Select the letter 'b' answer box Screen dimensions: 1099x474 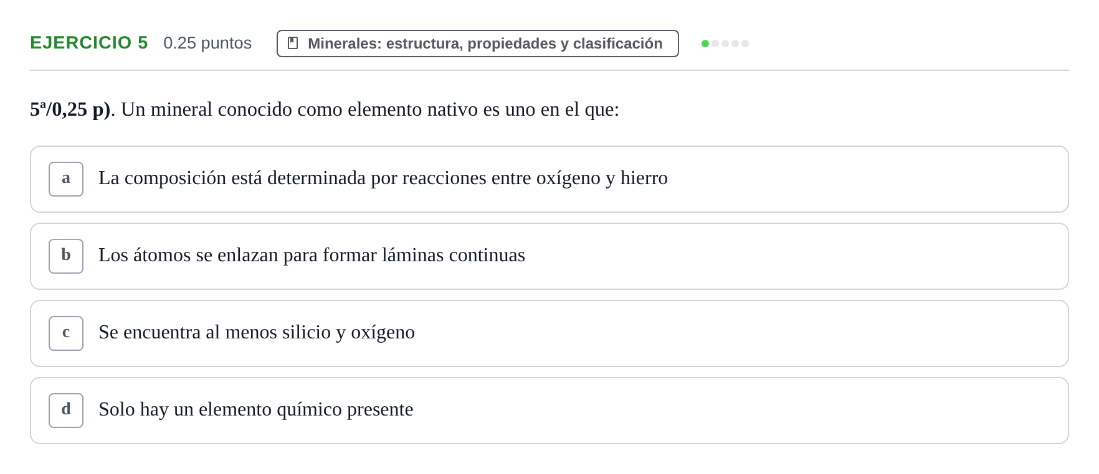point(66,256)
